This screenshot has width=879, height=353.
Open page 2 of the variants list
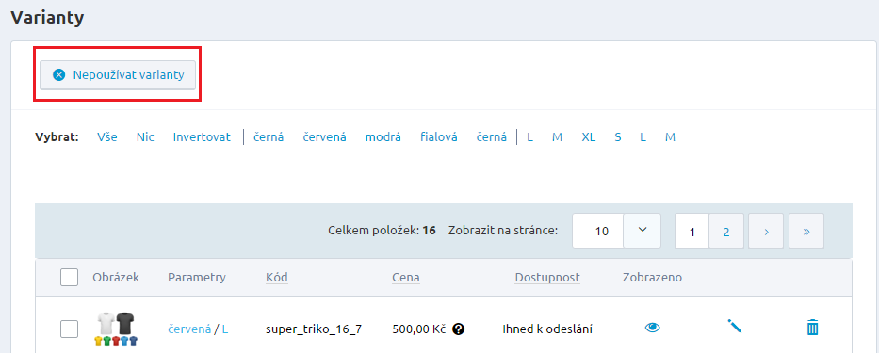pyautogui.click(x=726, y=231)
